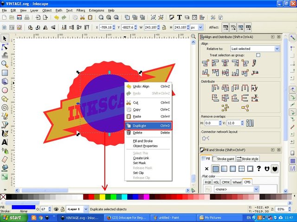
Task: Open the Object menu
Action: coord(47,10)
